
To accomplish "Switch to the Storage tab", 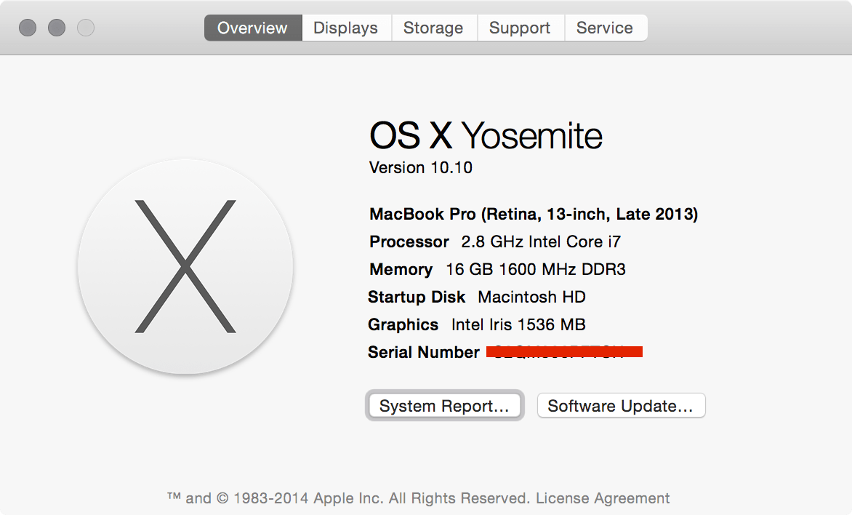I will point(433,28).
